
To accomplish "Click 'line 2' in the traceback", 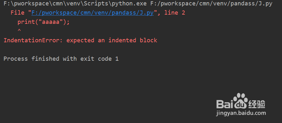I will tap(175, 13).
